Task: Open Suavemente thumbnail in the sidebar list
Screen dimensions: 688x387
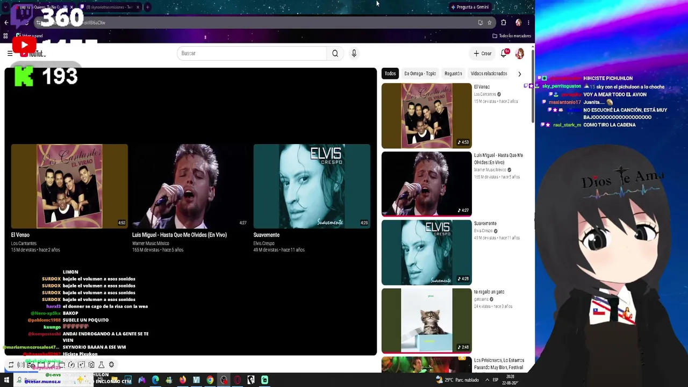Action: (427, 252)
